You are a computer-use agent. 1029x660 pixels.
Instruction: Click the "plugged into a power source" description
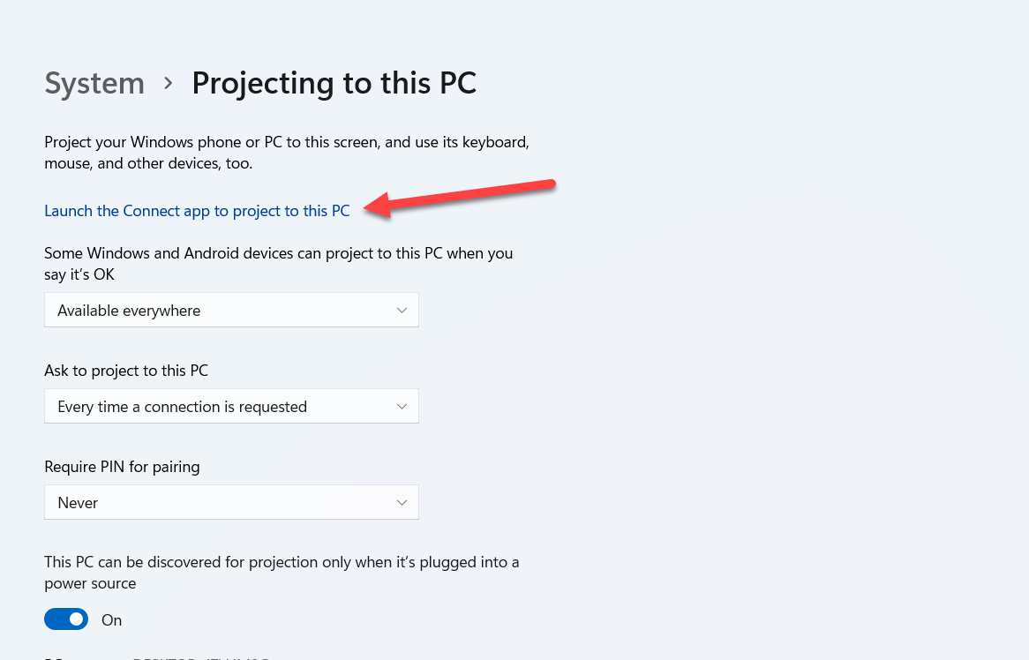point(282,573)
